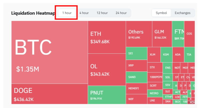The height and width of the screenshot is (108, 202).
Task: Select the ETH $349.68K tile
Action: click(x=107, y=37)
